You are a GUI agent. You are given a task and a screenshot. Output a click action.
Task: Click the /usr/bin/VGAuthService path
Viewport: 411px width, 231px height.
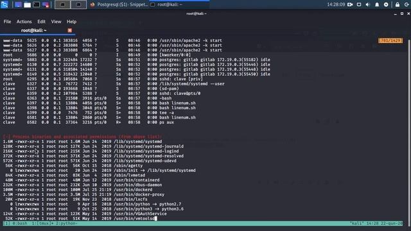pyautogui.click(x=140, y=214)
